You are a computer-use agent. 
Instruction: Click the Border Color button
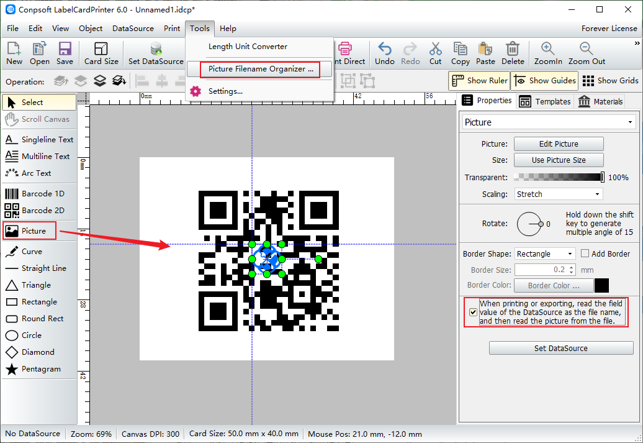point(554,285)
